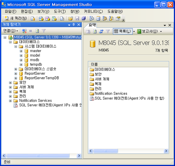This screenshot has width=175, height=166.
Task: Start an Analysis Services XMLA query
Action: [54, 18]
